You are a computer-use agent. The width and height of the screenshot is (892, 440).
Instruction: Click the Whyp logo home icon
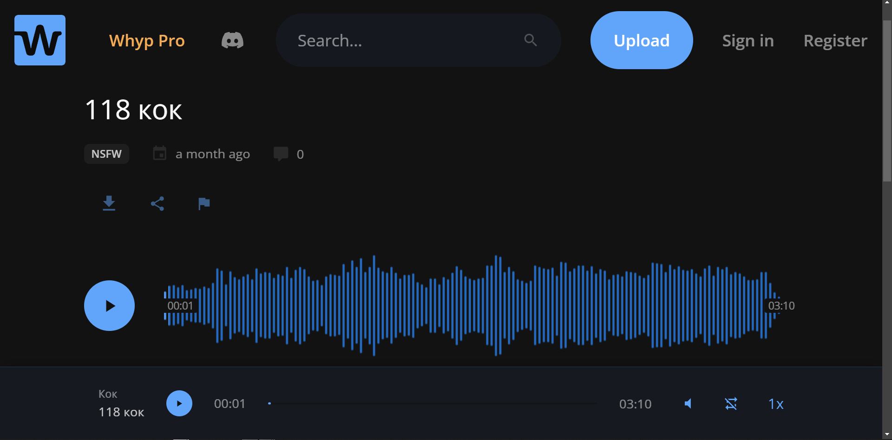pos(40,40)
